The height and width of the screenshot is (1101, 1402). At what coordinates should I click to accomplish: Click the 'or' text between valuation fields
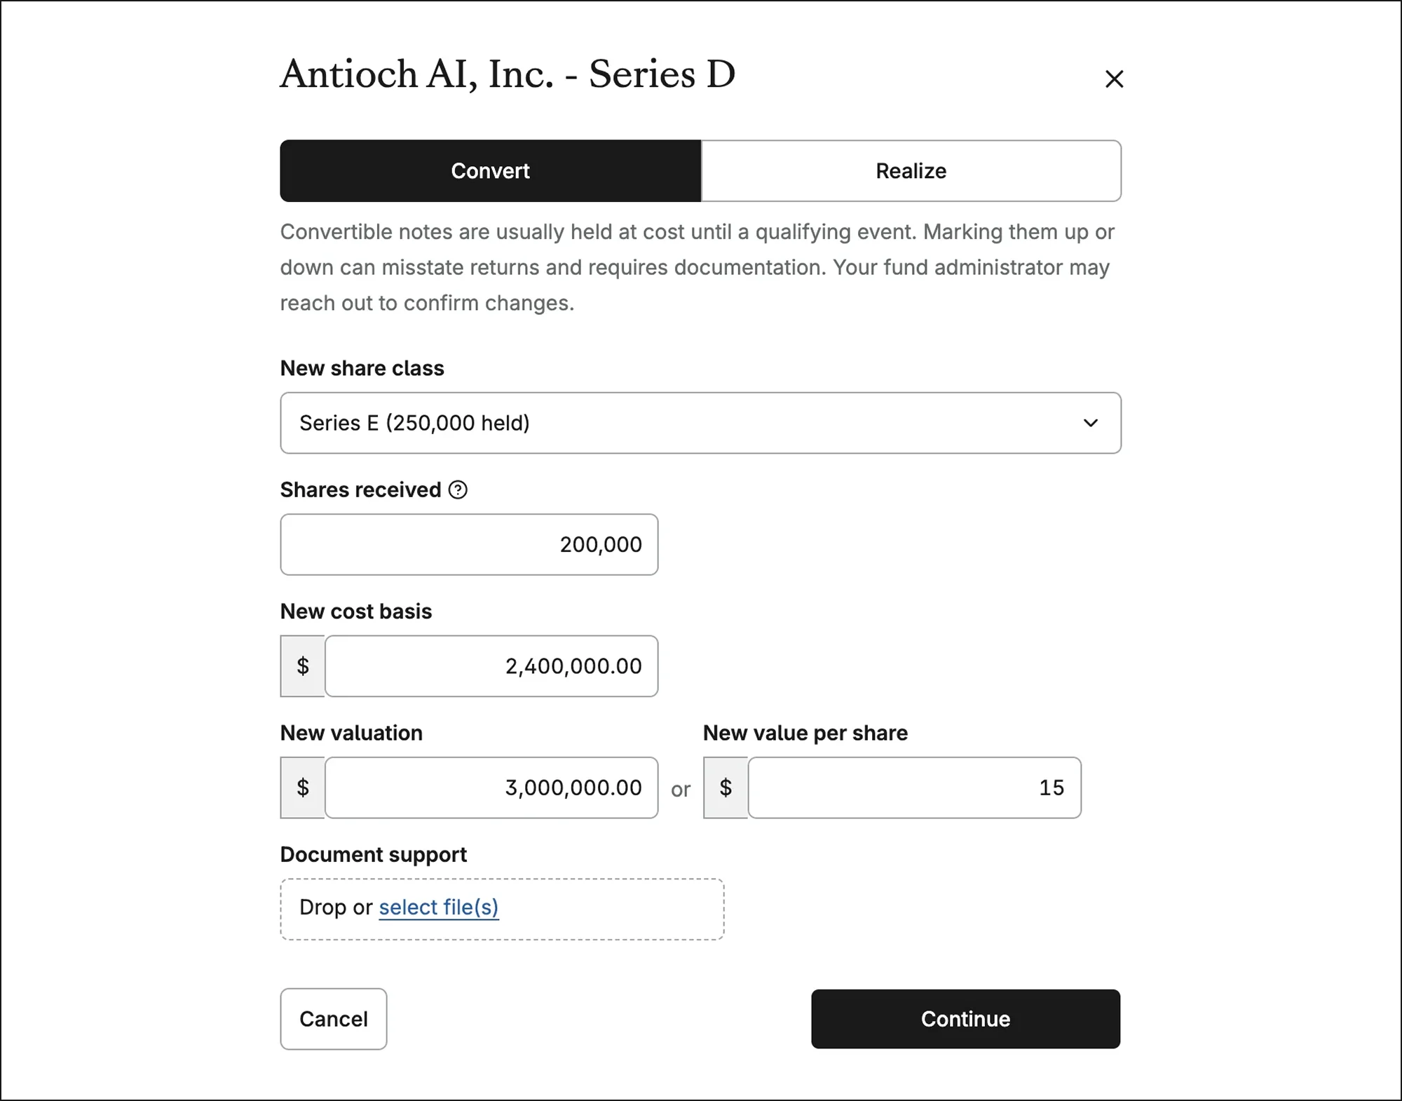click(681, 790)
